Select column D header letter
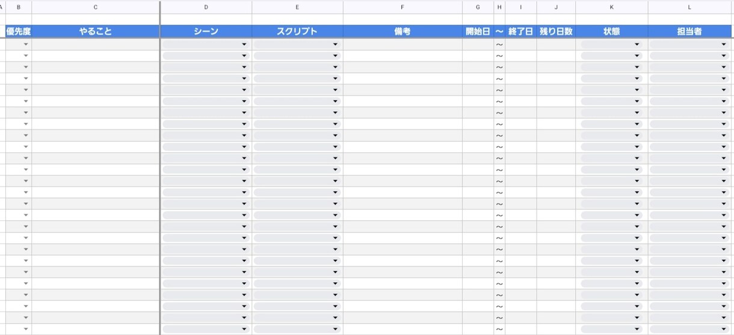Image resolution: width=734 pixels, height=335 pixels. [206, 7]
